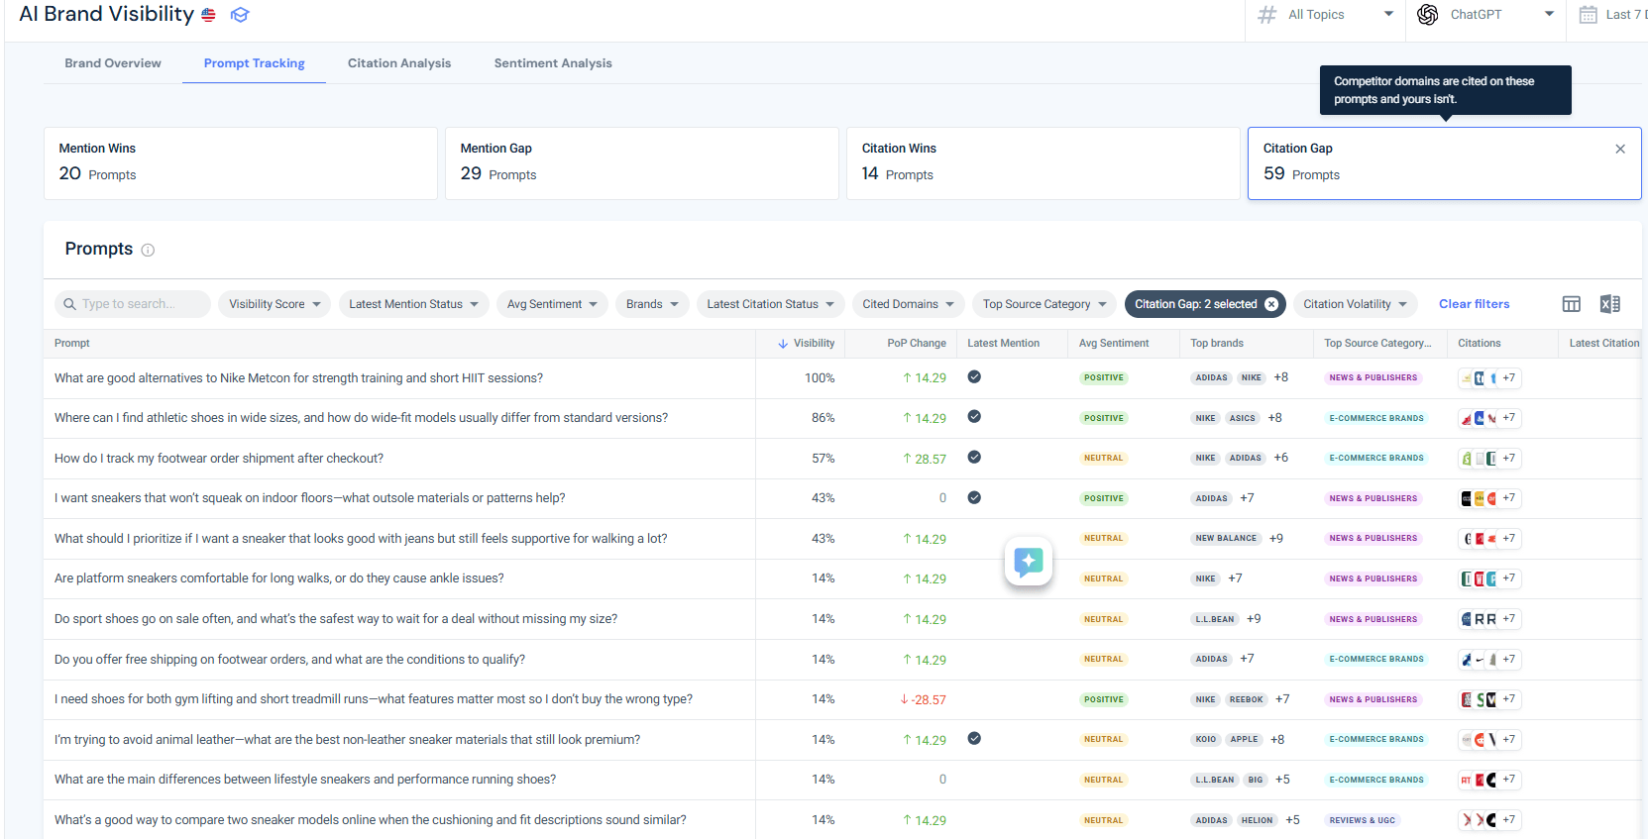Click the -28.57 PoP change value
Image resolution: width=1648 pixels, height=839 pixels.
[923, 699]
